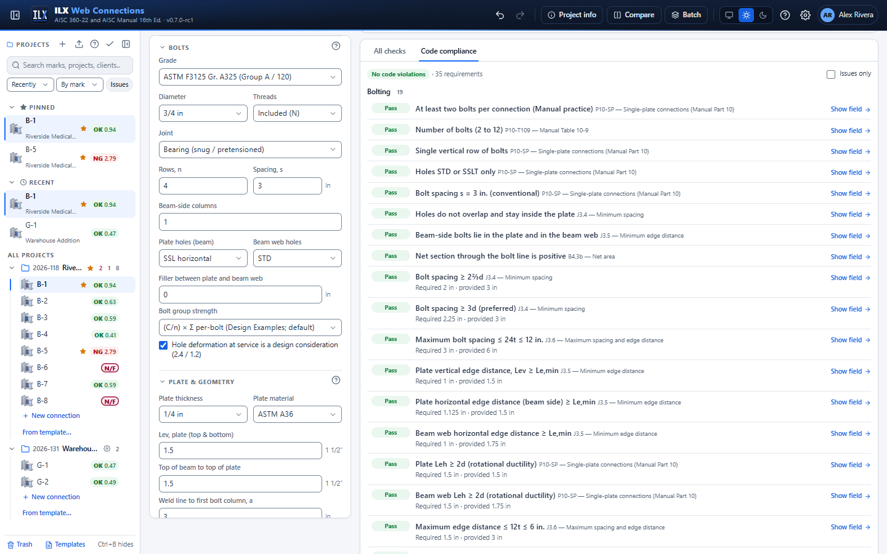This screenshot has height=554, width=887.
Task: Open Plate material dropdown
Action: point(298,414)
